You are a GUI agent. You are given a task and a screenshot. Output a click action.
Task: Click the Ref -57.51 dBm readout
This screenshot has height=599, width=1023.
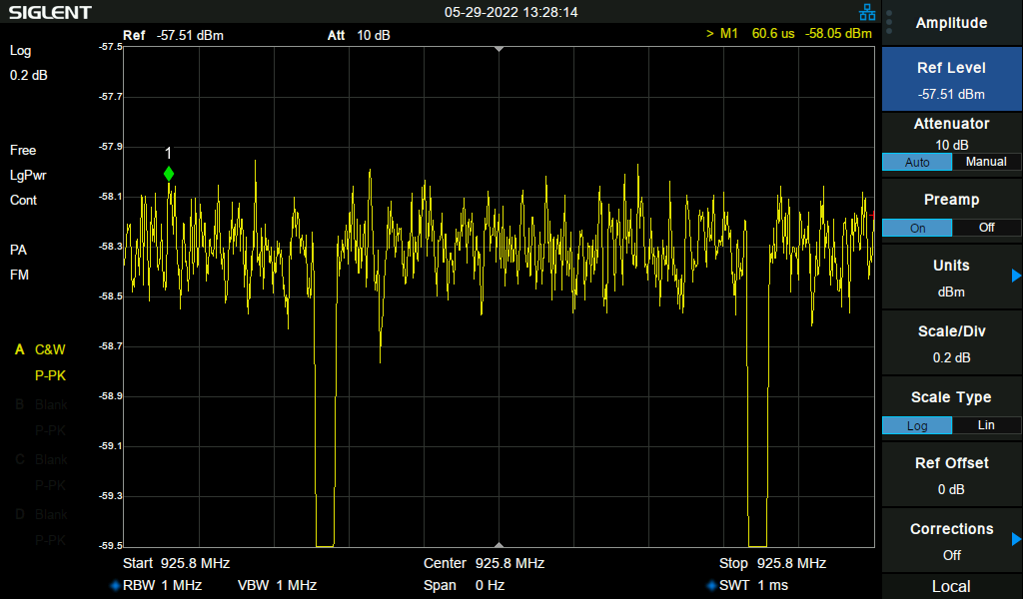coord(173,35)
